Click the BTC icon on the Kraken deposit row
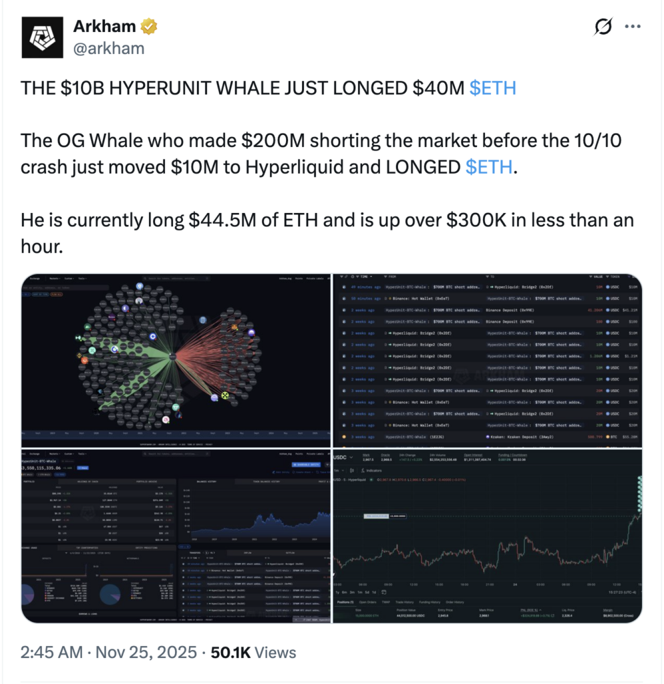Screen dimensions: 664x684 point(608,437)
